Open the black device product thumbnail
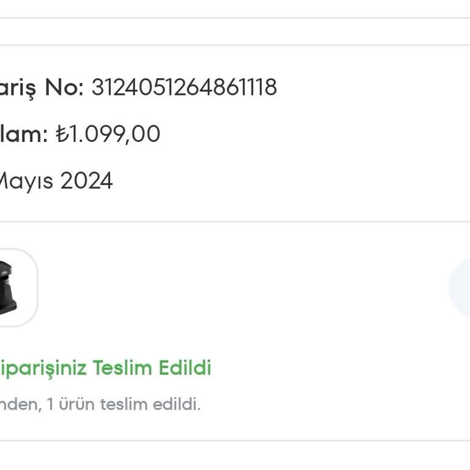This screenshot has width=470, height=470. (x=18, y=287)
